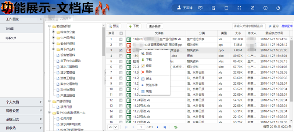
Task: Click the Excel icon of row 9
Action: [129, 84]
